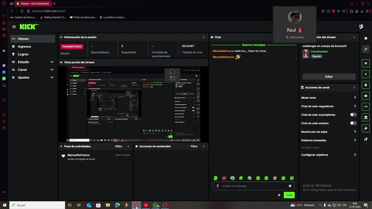Open File Explorer from the taskbar
This screenshot has width=372, height=209.
(x=108, y=205)
